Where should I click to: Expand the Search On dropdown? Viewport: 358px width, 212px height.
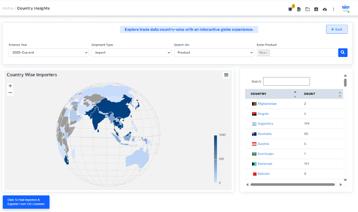click(214, 52)
